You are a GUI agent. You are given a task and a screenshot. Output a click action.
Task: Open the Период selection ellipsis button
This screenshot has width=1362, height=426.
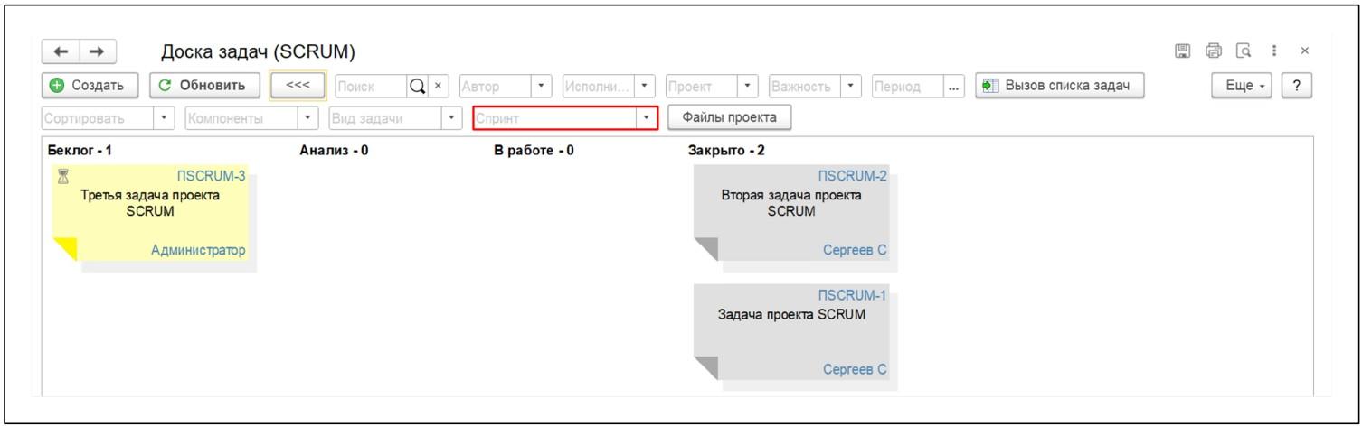954,86
